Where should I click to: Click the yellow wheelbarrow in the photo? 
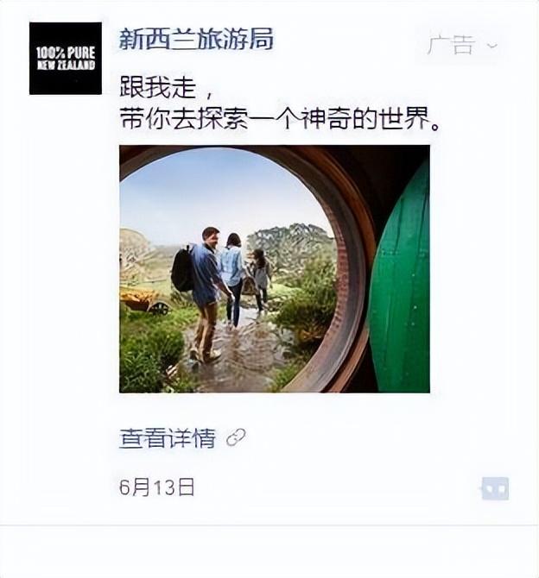tap(145, 300)
